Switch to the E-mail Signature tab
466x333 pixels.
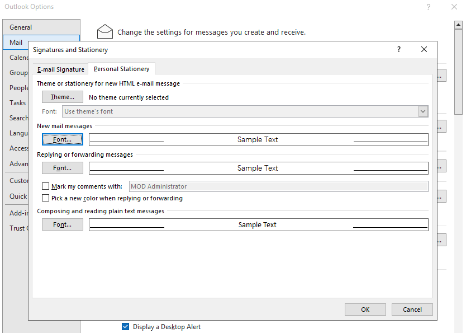[x=61, y=69]
